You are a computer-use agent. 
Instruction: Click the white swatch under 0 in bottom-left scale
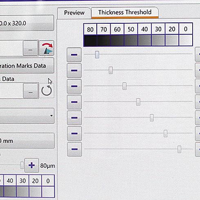48,191
